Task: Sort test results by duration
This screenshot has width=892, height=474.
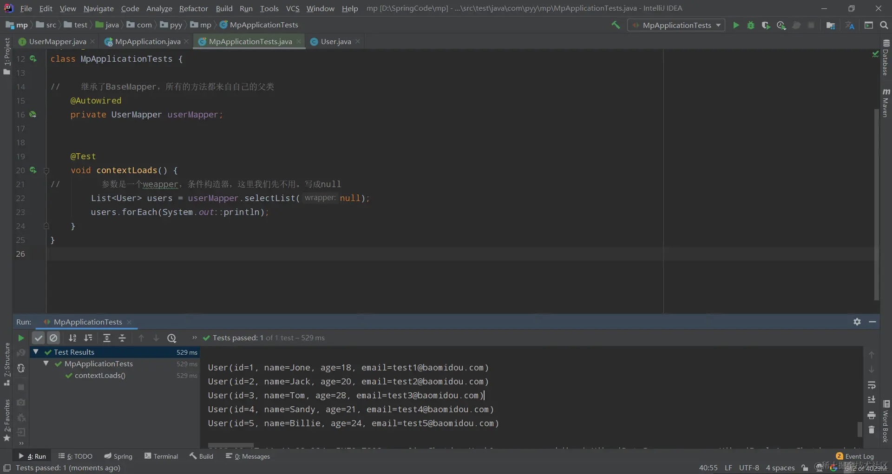Action: click(x=88, y=338)
